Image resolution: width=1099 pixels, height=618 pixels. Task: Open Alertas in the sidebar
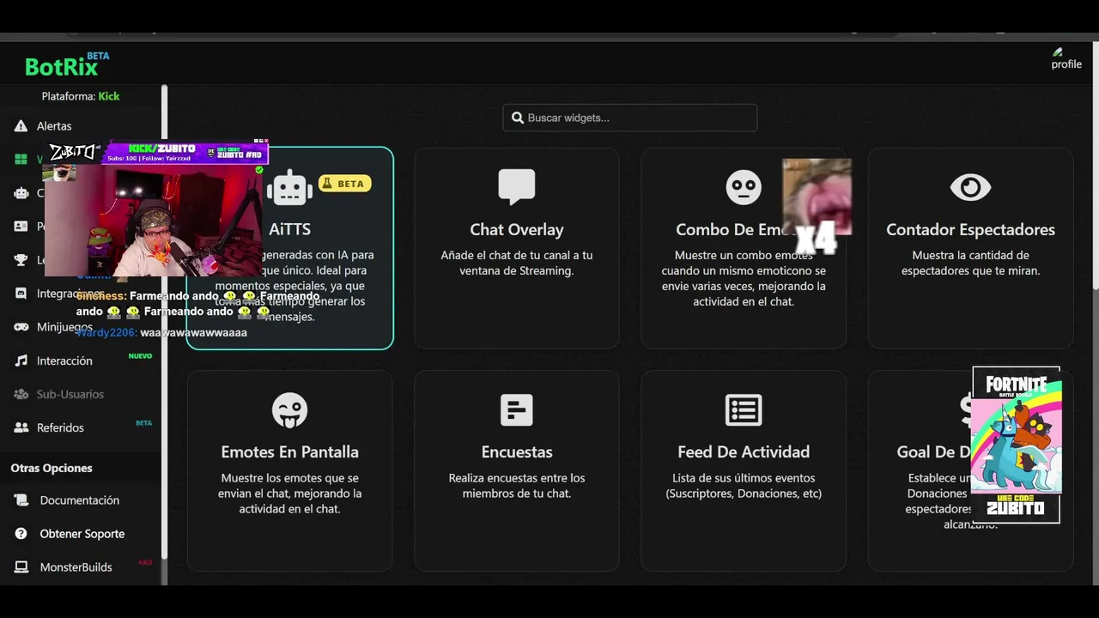(54, 126)
